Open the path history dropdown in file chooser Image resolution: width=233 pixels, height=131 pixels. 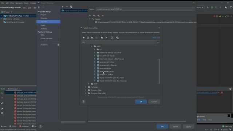[158, 42]
